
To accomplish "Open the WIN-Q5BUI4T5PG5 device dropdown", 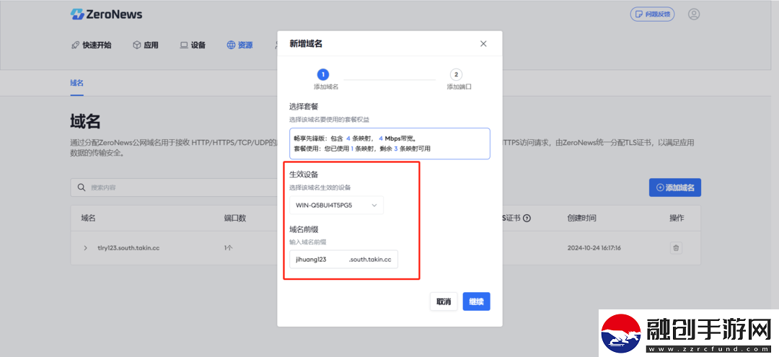I will (336, 205).
